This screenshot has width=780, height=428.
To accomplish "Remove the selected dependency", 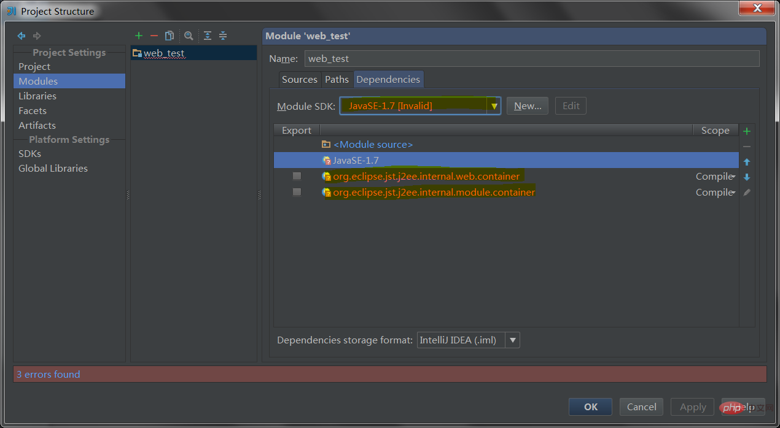I will pos(747,147).
